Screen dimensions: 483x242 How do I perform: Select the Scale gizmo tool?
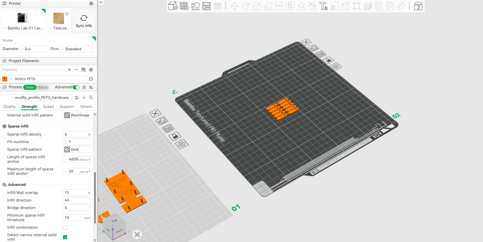pyautogui.click(x=257, y=6)
